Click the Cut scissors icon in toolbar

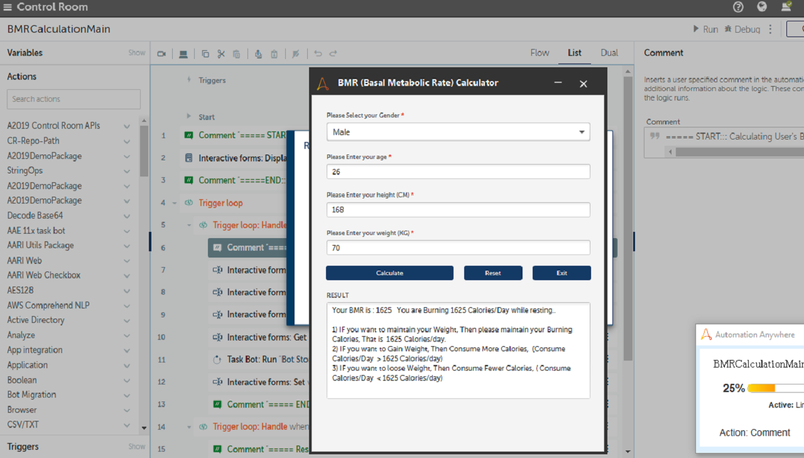[221, 54]
